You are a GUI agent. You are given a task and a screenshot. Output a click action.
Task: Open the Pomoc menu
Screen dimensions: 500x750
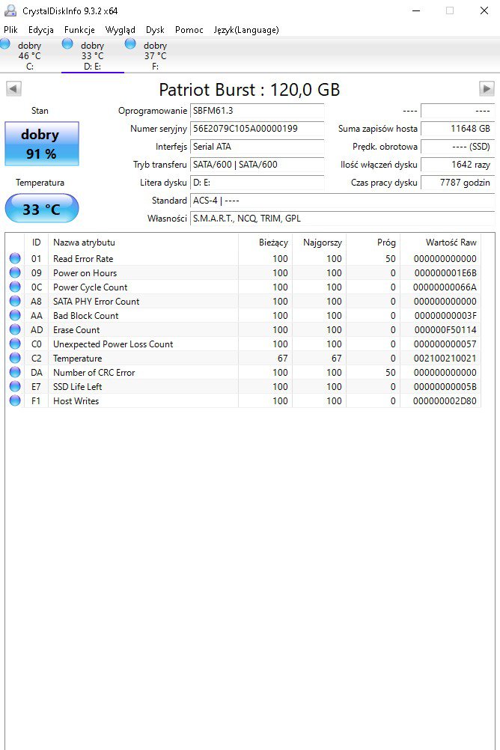(x=189, y=30)
